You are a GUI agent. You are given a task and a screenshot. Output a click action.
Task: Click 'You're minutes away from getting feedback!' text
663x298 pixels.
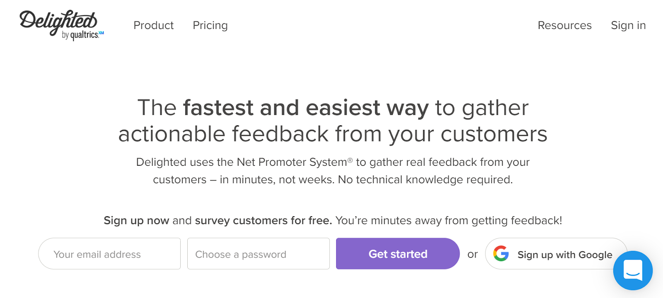[x=448, y=221]
